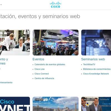The height and width of the screenshot is (111, 111).
Task: Visit Cisco Knowledge Network link
Action: tap(96, 74)
